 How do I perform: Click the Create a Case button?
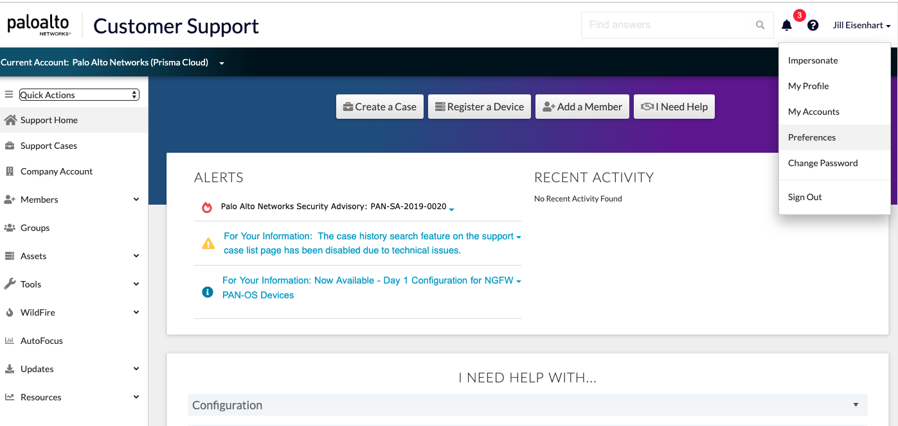click(x=379, y=106)
